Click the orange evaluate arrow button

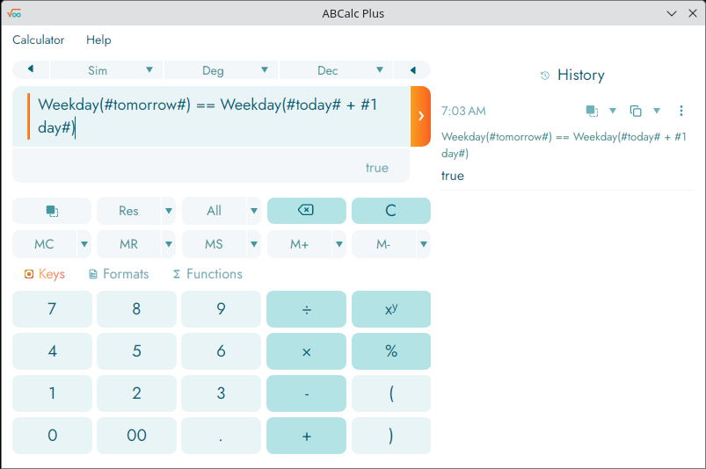(x=420, y=116)
